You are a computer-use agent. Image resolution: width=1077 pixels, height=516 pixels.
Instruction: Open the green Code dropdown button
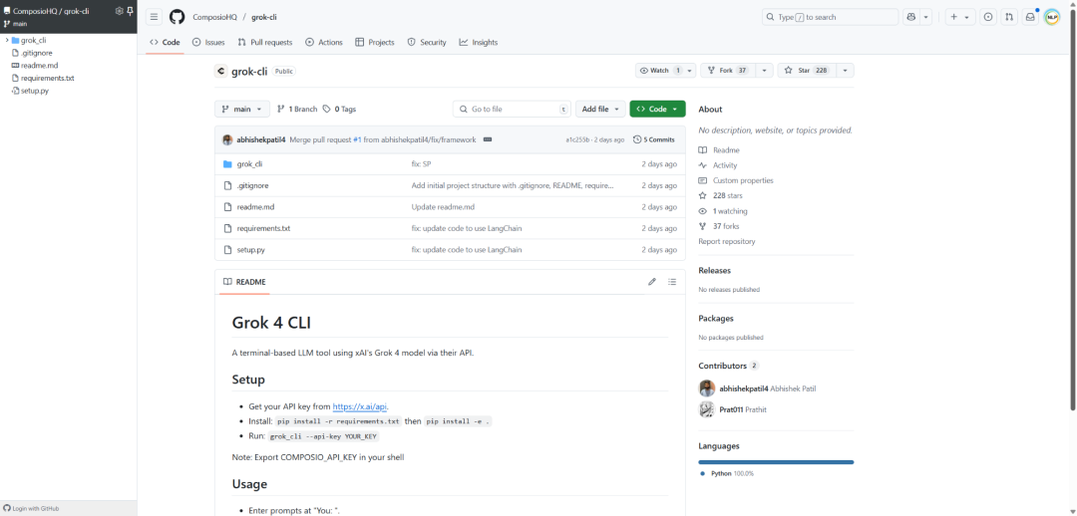657,110
